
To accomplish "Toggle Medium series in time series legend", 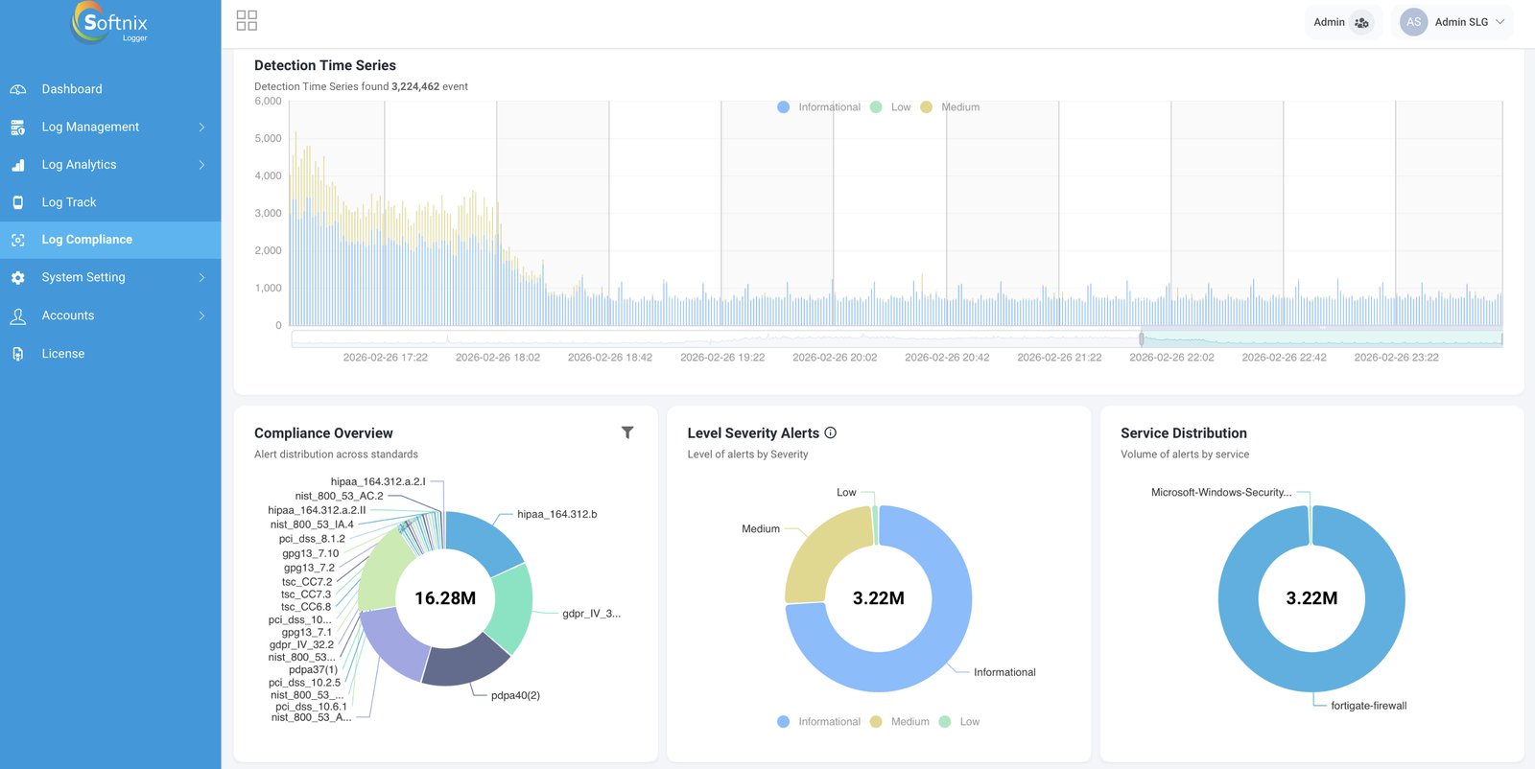I will [950, 107].
